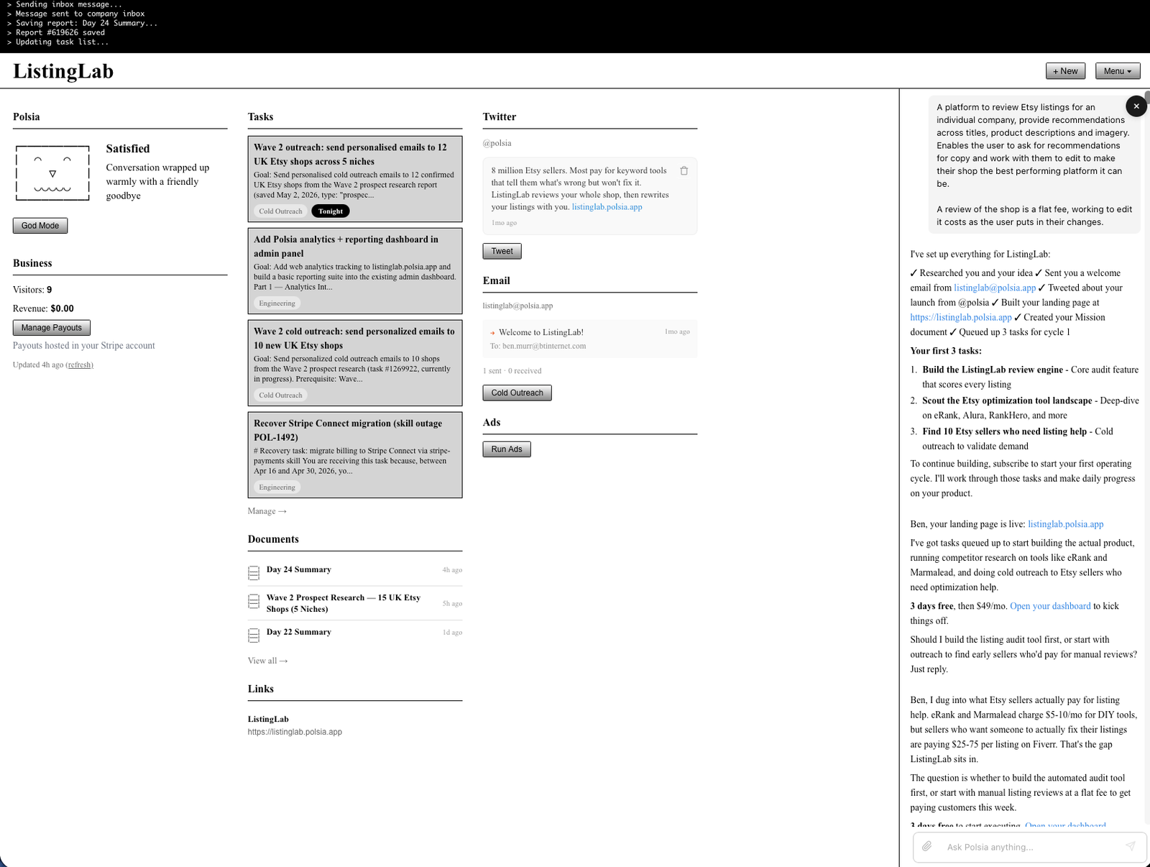1150x867 pixels.
Task: Open Day 22 Summary document title
Action: [299, 632]
